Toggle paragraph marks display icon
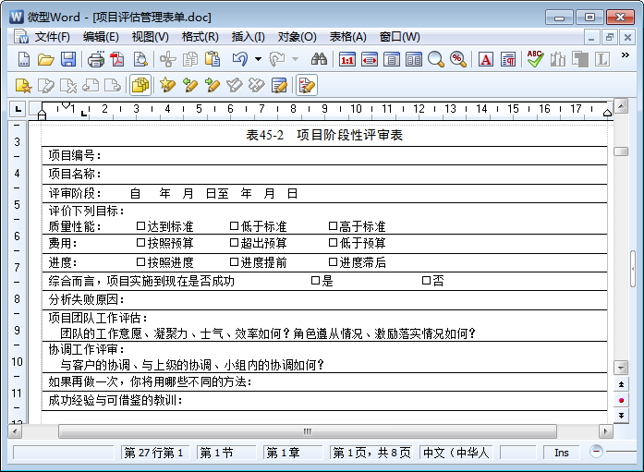The height and width of the screenshot is (472, 644). (508, 60)
